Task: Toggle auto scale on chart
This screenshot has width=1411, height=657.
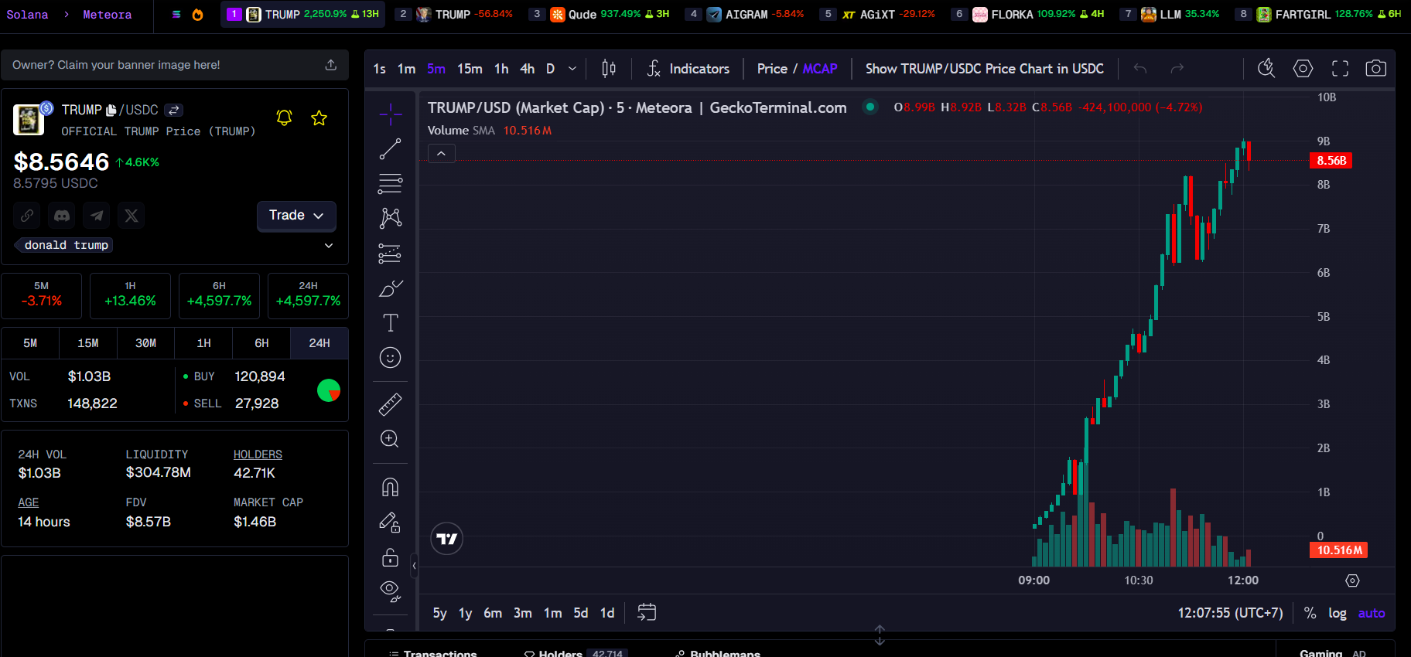Action: click(1372, 613)
